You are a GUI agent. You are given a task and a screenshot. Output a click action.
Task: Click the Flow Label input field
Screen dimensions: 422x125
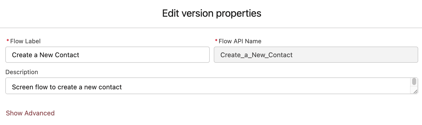pos(108,55)
